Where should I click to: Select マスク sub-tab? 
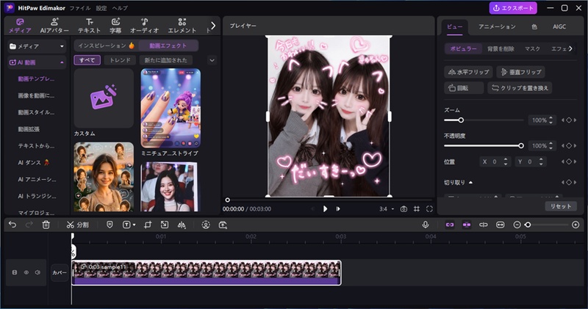(532, 48)
